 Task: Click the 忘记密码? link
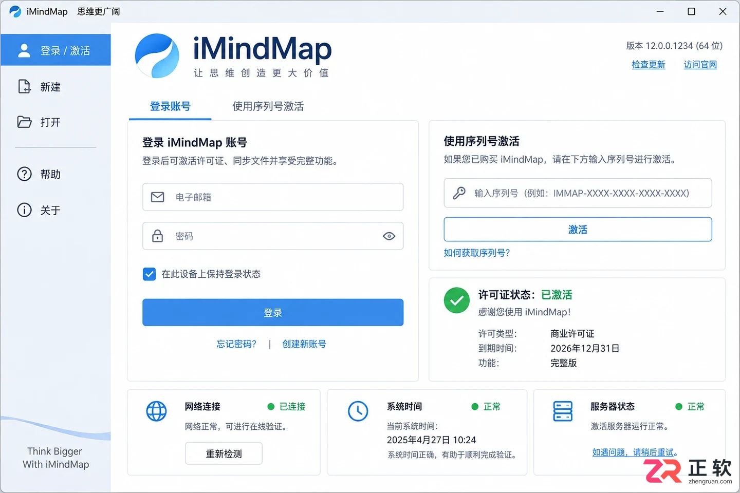tap(236, 344)
